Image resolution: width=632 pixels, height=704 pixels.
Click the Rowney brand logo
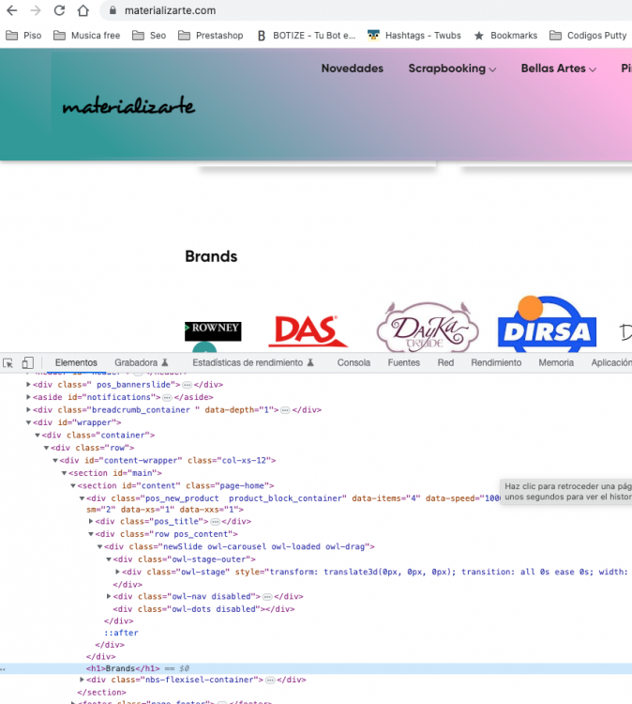(x=213, y=332)
